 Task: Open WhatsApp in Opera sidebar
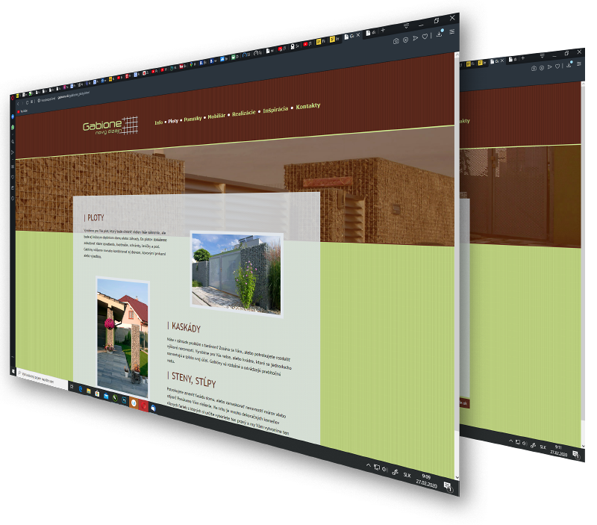coord(12,127)
